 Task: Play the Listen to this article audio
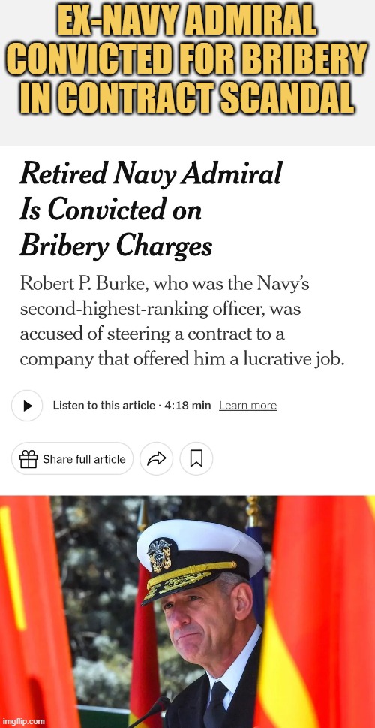coord(27,406)
